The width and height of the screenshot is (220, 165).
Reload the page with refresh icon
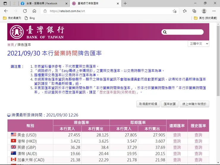tap(25, 11)
